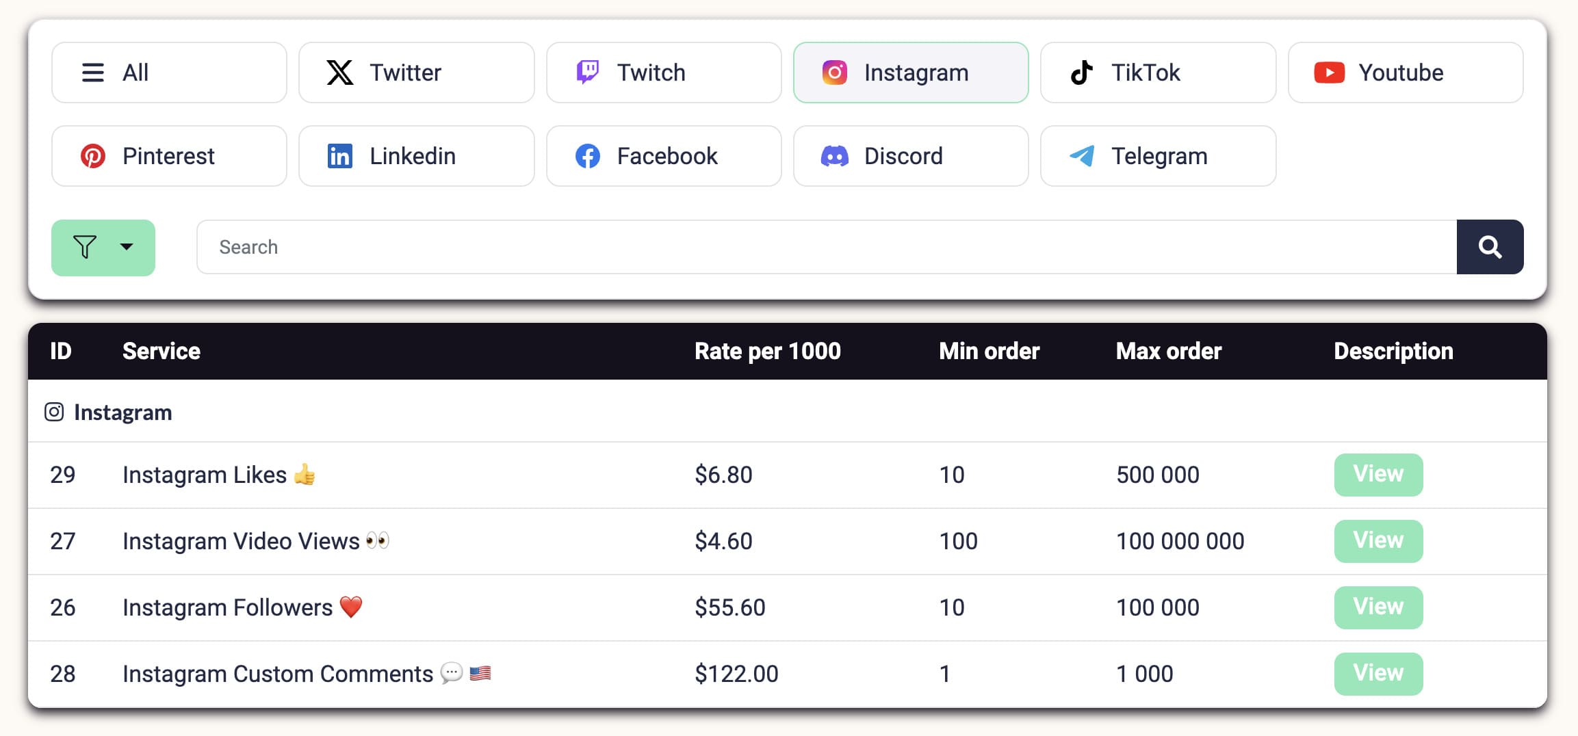Viewport: 1578px width, 736px height.
Task: Show All services category
Action: pos(169,73)
